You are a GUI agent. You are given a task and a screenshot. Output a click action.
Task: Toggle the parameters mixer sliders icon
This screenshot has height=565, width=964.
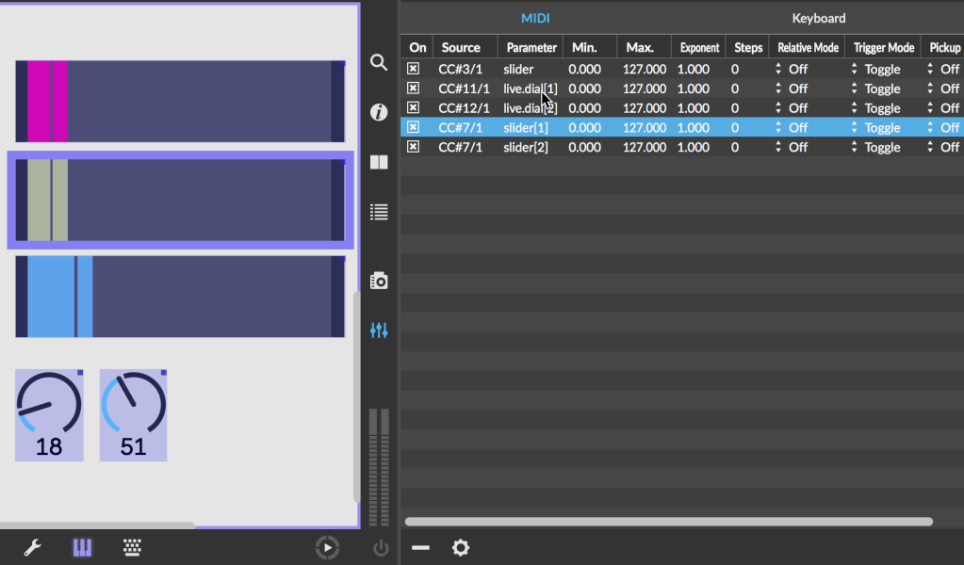[x=379, y=331]
